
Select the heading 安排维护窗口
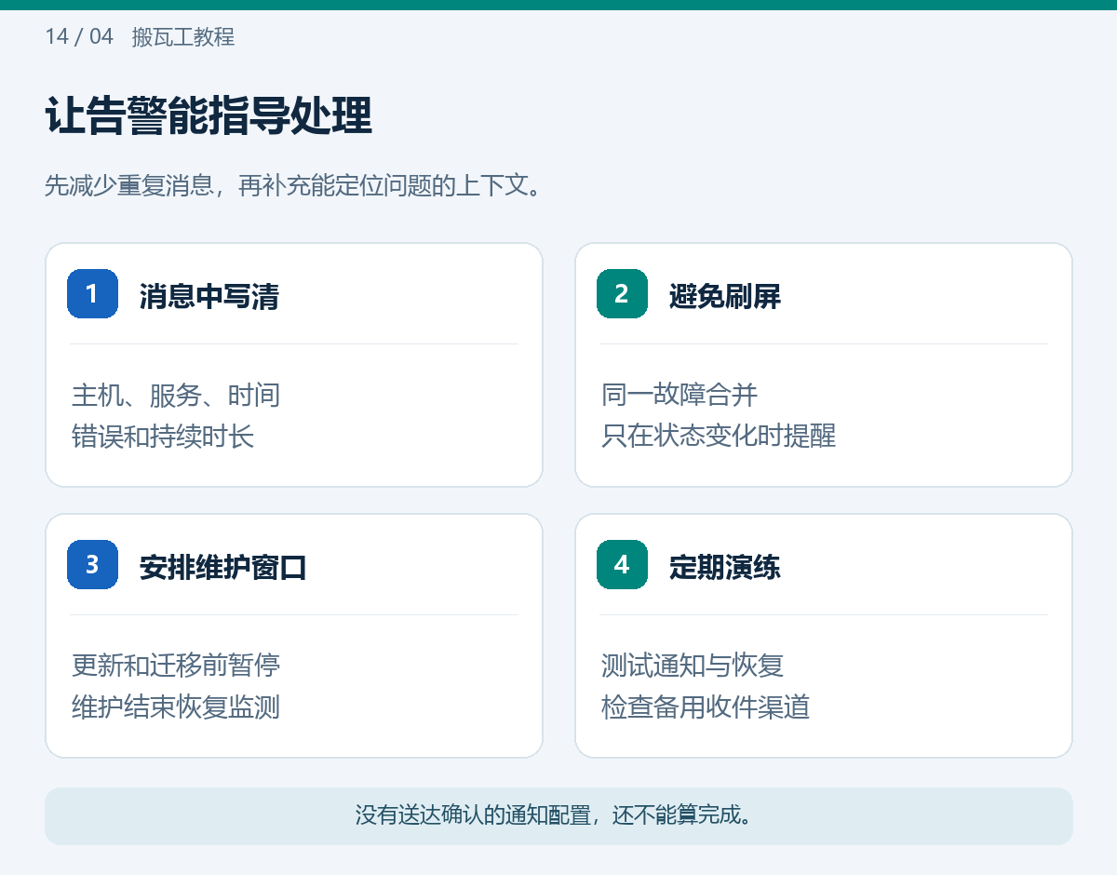[x=223, y=568]
